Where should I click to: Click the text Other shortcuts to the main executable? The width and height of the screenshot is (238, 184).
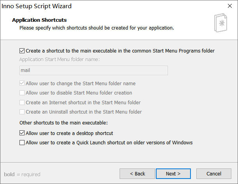pyautogui.click(x=63, y=123)
